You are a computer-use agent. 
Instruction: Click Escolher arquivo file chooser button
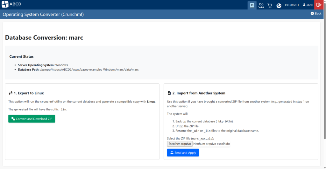click(x=180, y=144)
